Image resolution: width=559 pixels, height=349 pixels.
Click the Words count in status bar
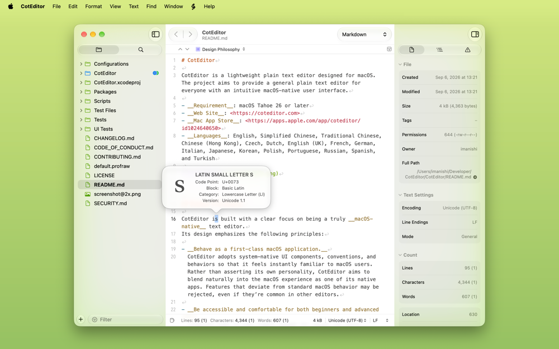pyautogui.click(x=273, y=320)
